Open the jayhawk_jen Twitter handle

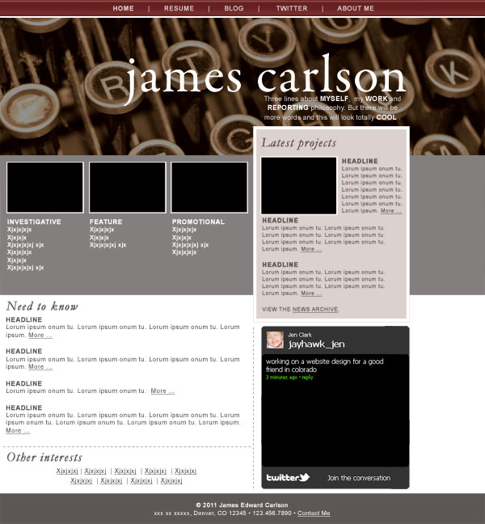click(316, 344)
